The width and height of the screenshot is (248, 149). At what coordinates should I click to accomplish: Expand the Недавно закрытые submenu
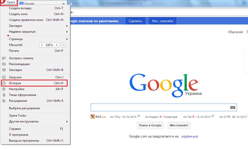[67, 32]
